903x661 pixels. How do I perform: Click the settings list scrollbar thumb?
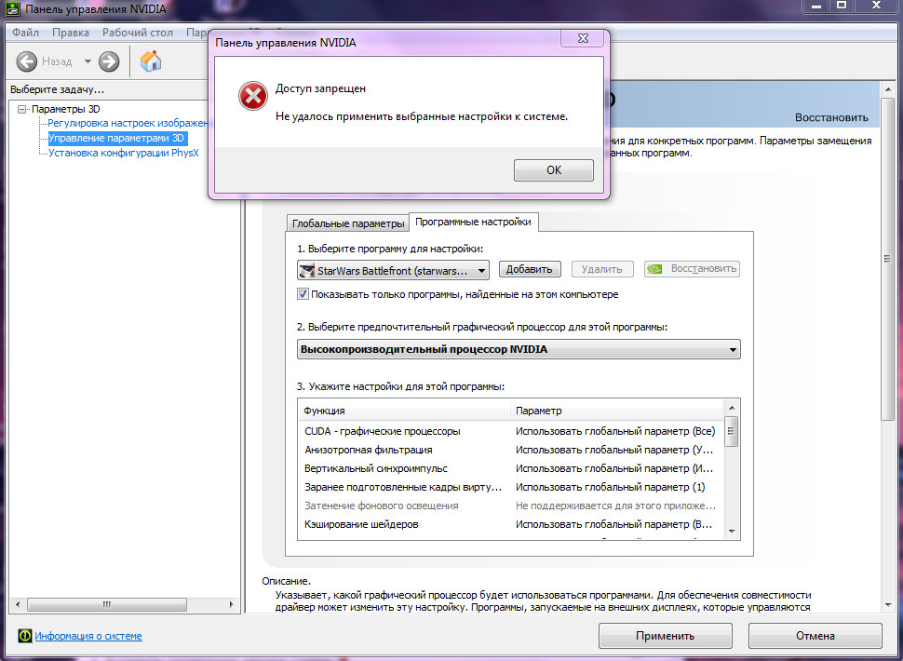pyautogui.click(x=732, y=431)
